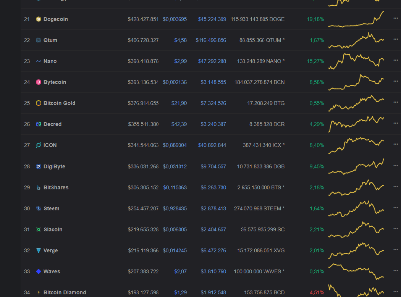Select the Siacoin change 2,21%

click(317, 229)
